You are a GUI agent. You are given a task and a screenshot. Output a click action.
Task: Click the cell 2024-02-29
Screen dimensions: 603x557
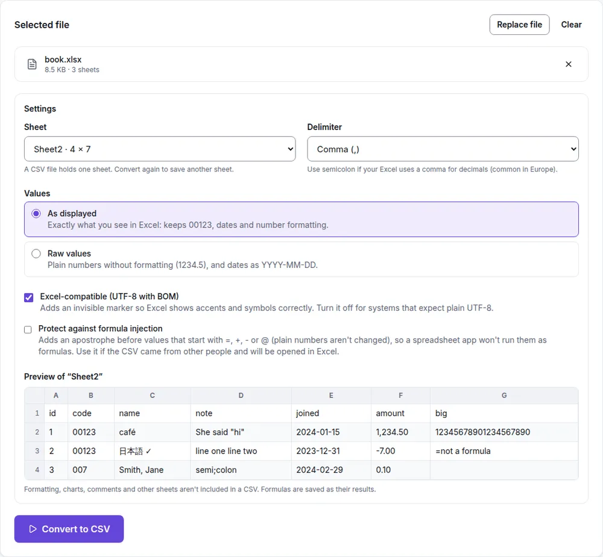coord(331,470)
